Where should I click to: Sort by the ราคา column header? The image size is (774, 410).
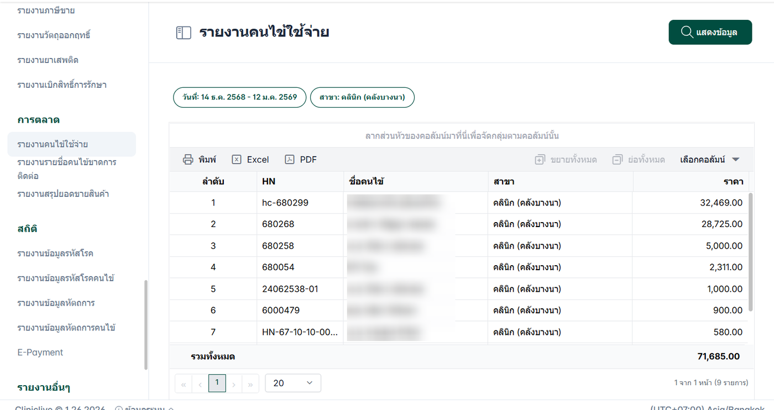click(x=691, y=181)
